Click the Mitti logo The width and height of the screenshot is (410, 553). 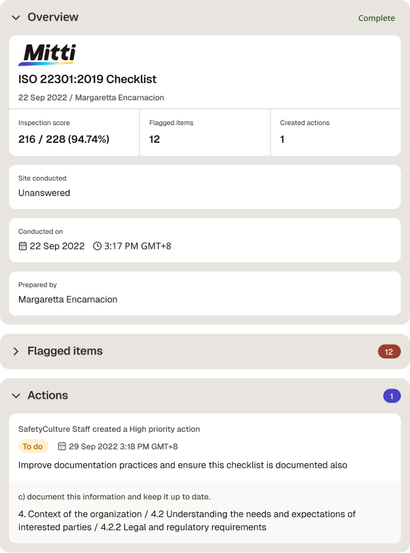tap(47, 54)
